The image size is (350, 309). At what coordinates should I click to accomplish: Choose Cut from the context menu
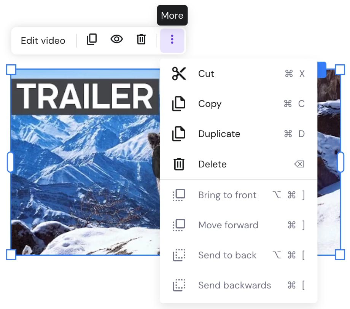pyautogui.click(x=206, y=74)
